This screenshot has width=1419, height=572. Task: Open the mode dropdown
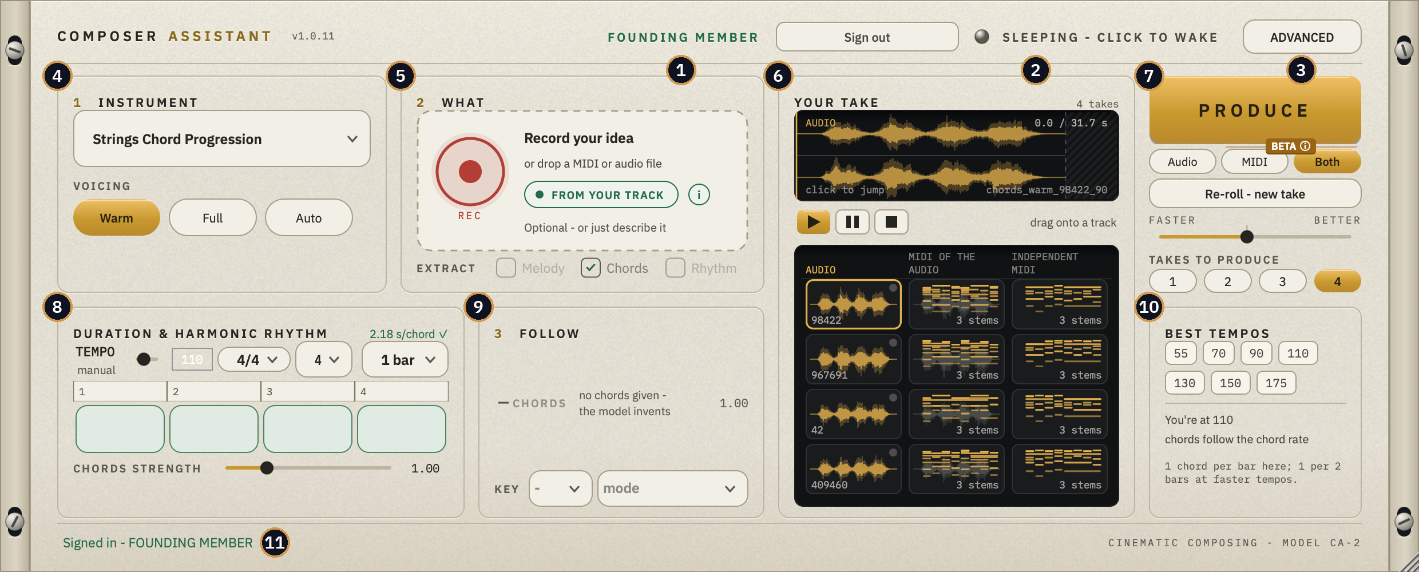(672, 488)
